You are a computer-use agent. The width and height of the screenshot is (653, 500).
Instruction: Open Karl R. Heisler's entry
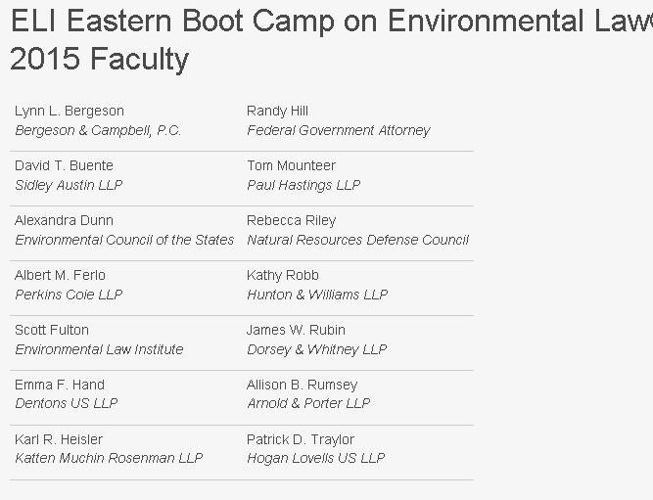point(59,439)
